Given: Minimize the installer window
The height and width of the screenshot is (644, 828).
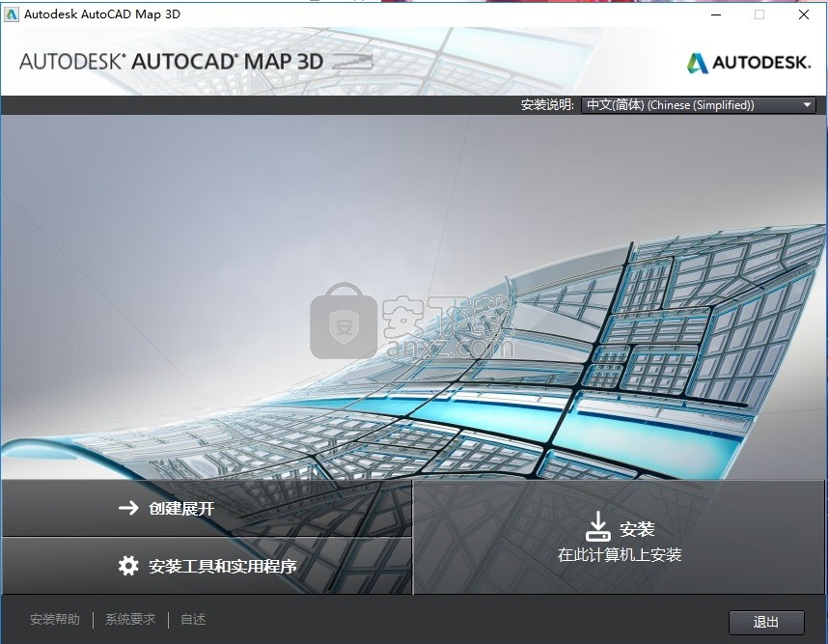Looking at the screenshot, I should point(716,14).
